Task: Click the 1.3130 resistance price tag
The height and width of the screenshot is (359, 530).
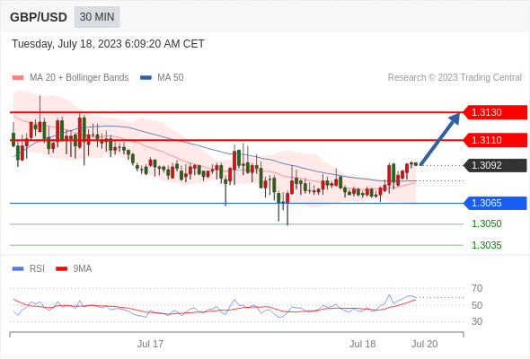Action: point(494,112)
